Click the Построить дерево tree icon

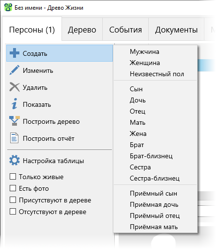click(15, 121)
